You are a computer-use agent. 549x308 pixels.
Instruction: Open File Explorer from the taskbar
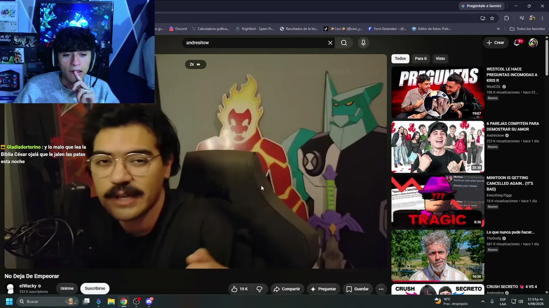pyautogui.click(x=111, y=302)
